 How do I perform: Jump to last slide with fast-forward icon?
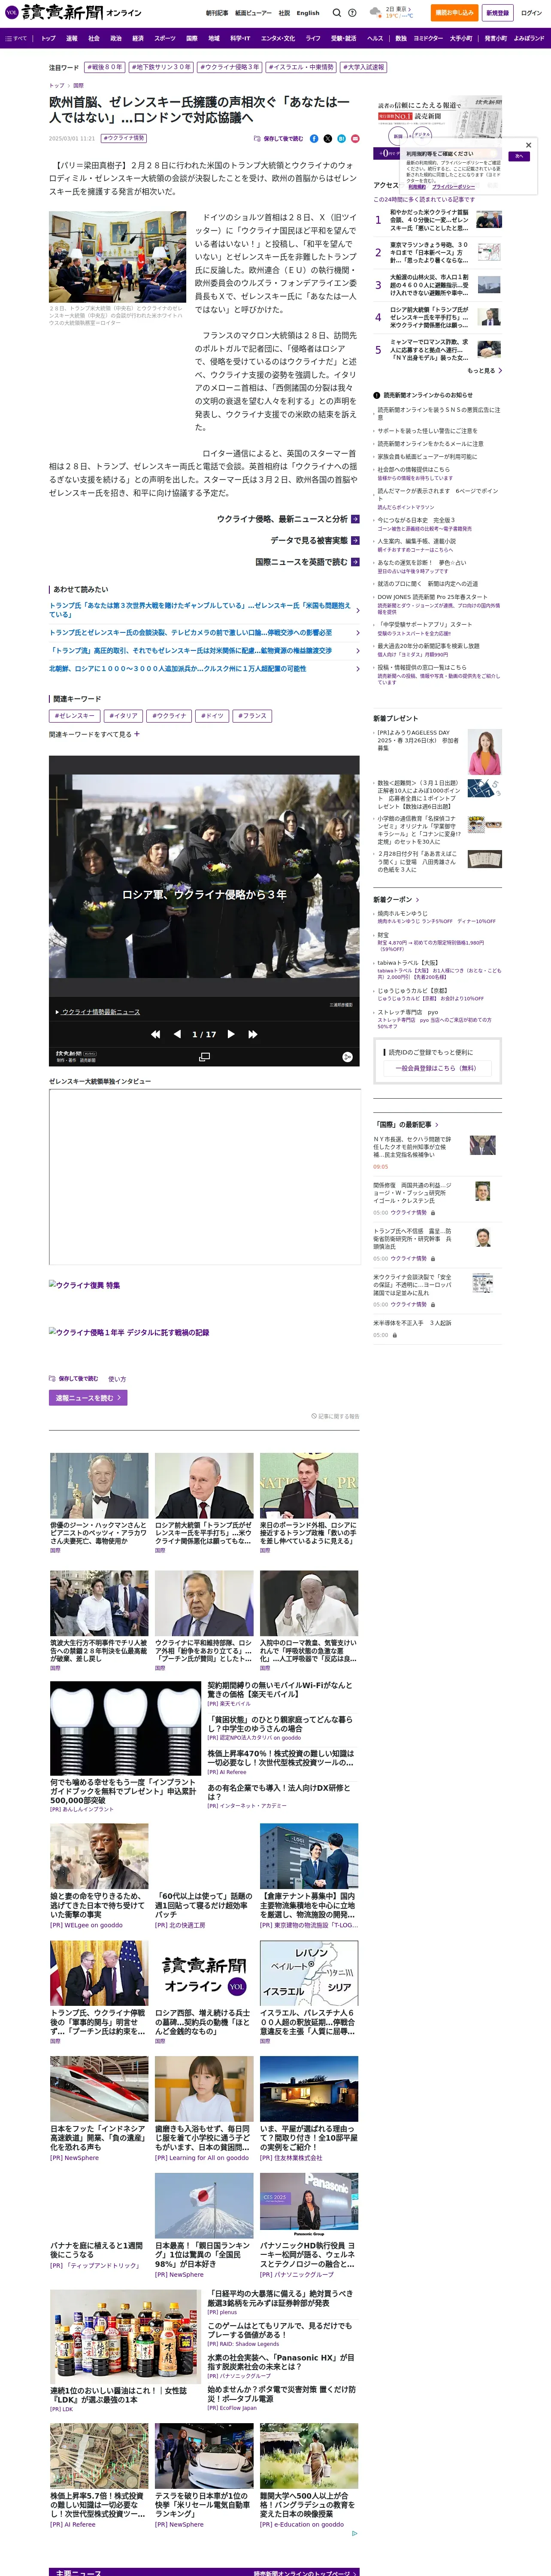253,1034
